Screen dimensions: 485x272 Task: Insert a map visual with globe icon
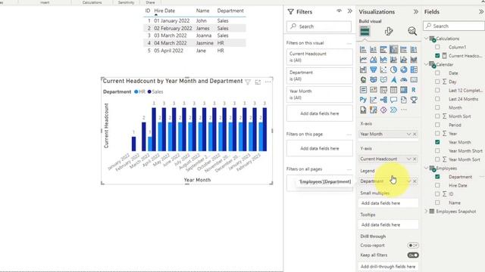(x=363, y=80)
